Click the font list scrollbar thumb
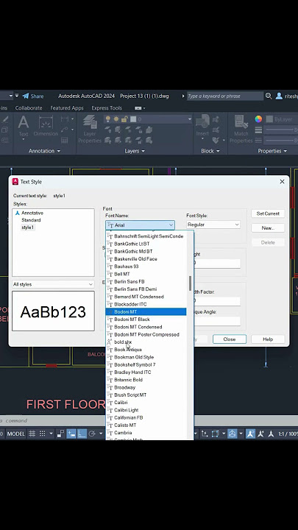The height and width of the screenshot is (530, 298). click(191, 283)
